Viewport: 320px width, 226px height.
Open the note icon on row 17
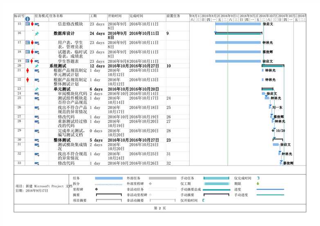click(27, 43)
